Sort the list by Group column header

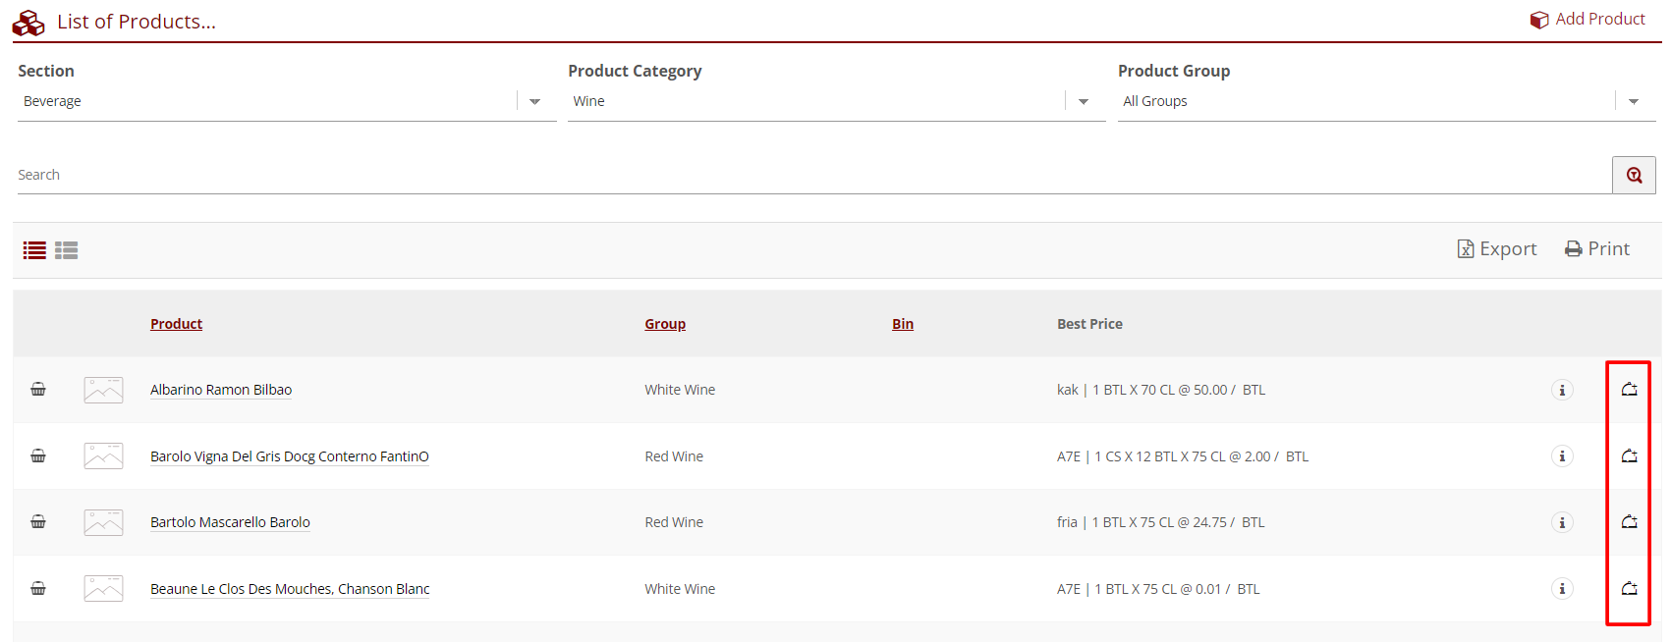[x=665, y=324]
